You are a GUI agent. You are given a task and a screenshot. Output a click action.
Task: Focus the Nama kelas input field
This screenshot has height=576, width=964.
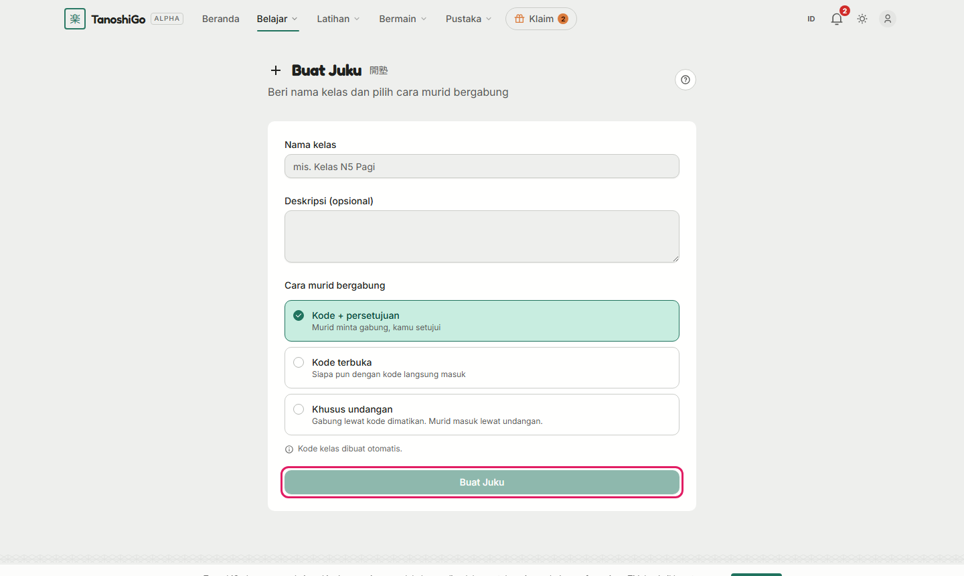(x=482, y=167)
